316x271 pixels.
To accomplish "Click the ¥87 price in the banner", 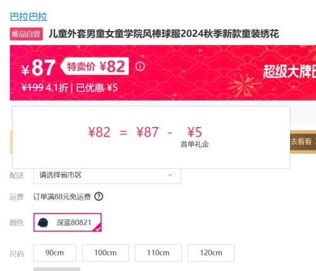I will [38, 68].
